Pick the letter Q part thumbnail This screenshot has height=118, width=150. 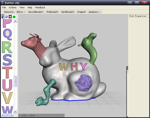point(8,34)
